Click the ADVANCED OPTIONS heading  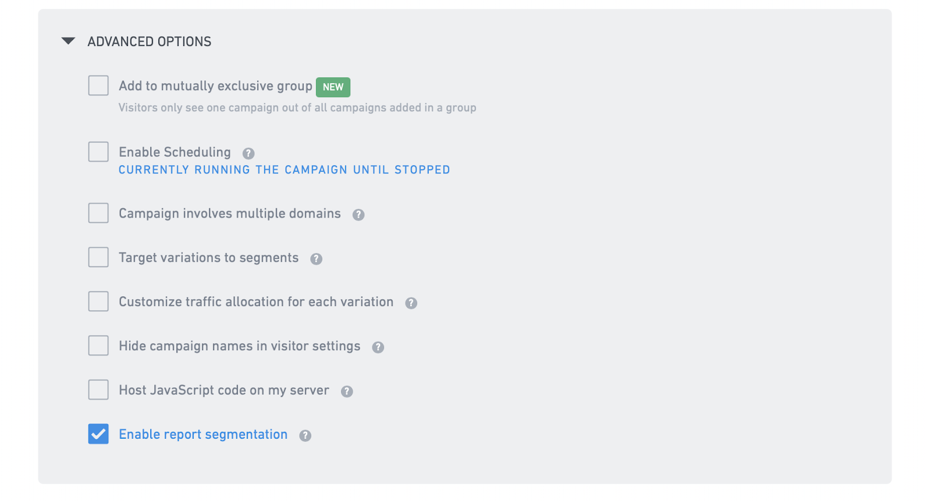(150, 42)
